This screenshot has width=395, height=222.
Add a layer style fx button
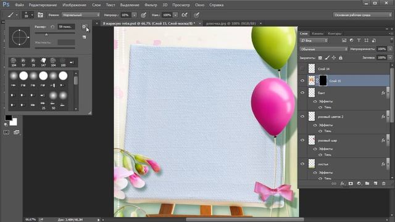(343, 184)
